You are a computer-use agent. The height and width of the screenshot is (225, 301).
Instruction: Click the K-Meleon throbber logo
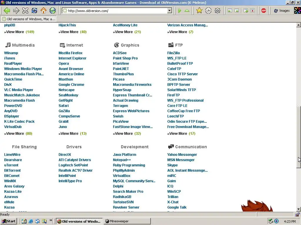pos(297,11)
